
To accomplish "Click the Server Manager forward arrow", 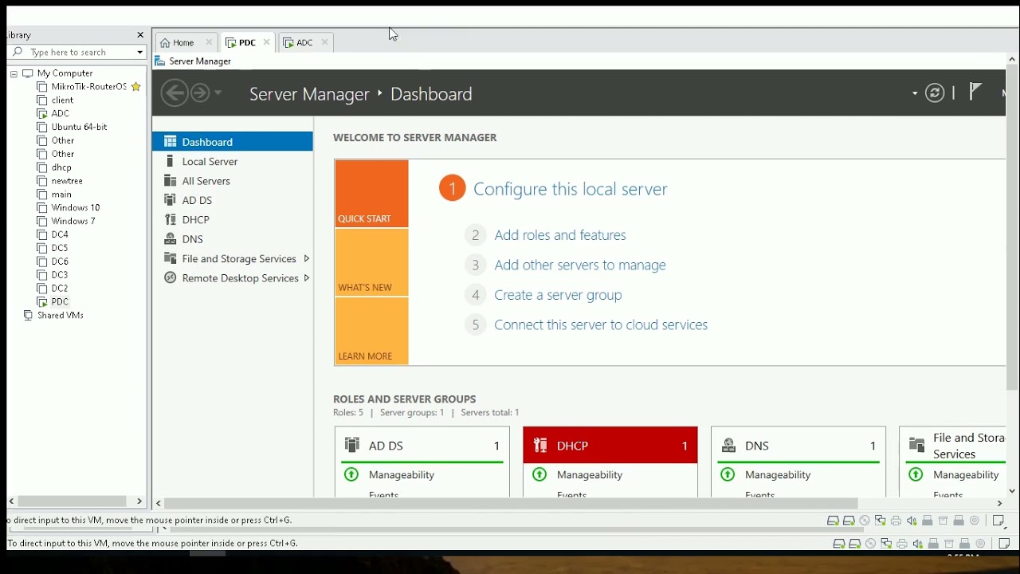I will point(200,93).
